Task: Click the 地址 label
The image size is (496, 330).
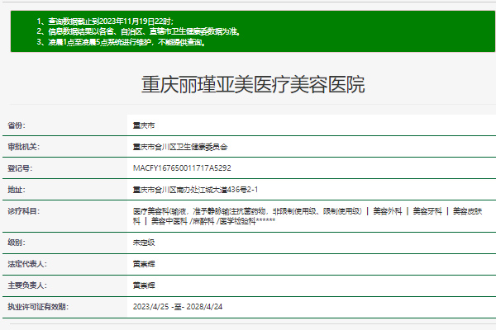Action: coord(17,190)
